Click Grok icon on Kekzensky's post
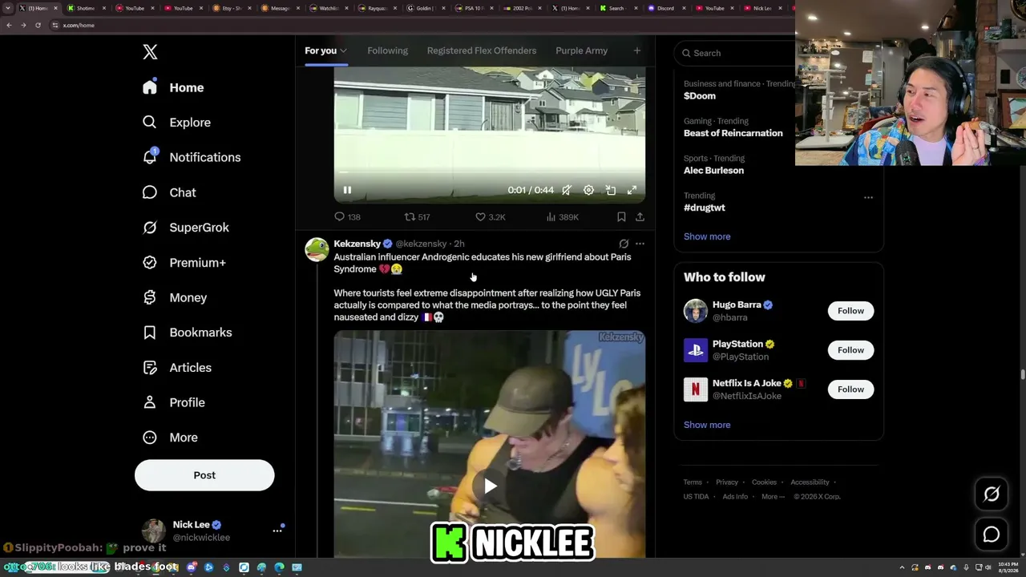 (x=624, y=244)
